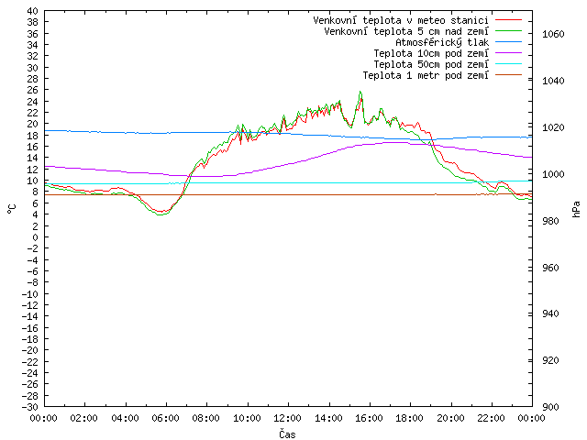The height and width of the screenshot is (440, 587).
Task: Click the 20:00 time tick label
Action: point(450,418)
